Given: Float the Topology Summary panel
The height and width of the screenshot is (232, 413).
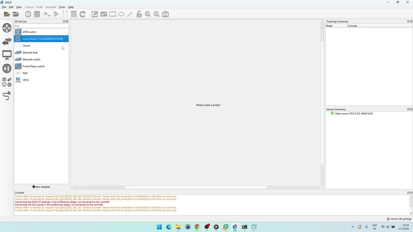Looking at the screenshot, I should coord(408,22).
